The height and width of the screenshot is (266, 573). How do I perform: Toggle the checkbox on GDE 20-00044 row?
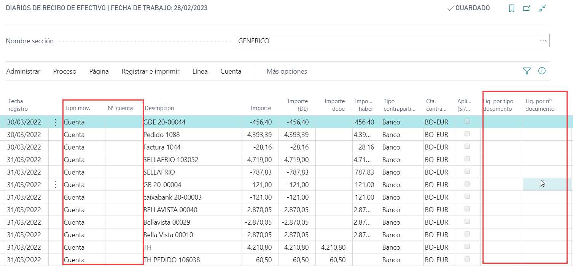(467, 121)
